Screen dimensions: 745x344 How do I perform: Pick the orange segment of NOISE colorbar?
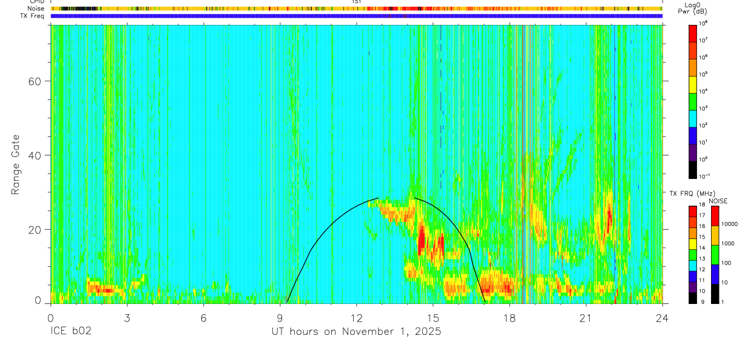click(x=715, y=235)
